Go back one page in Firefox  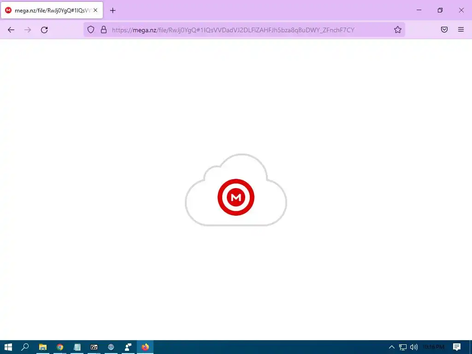pos(11,30)
